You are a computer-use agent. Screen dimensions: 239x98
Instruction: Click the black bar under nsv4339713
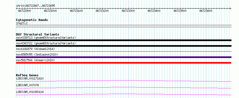point(124,40)
